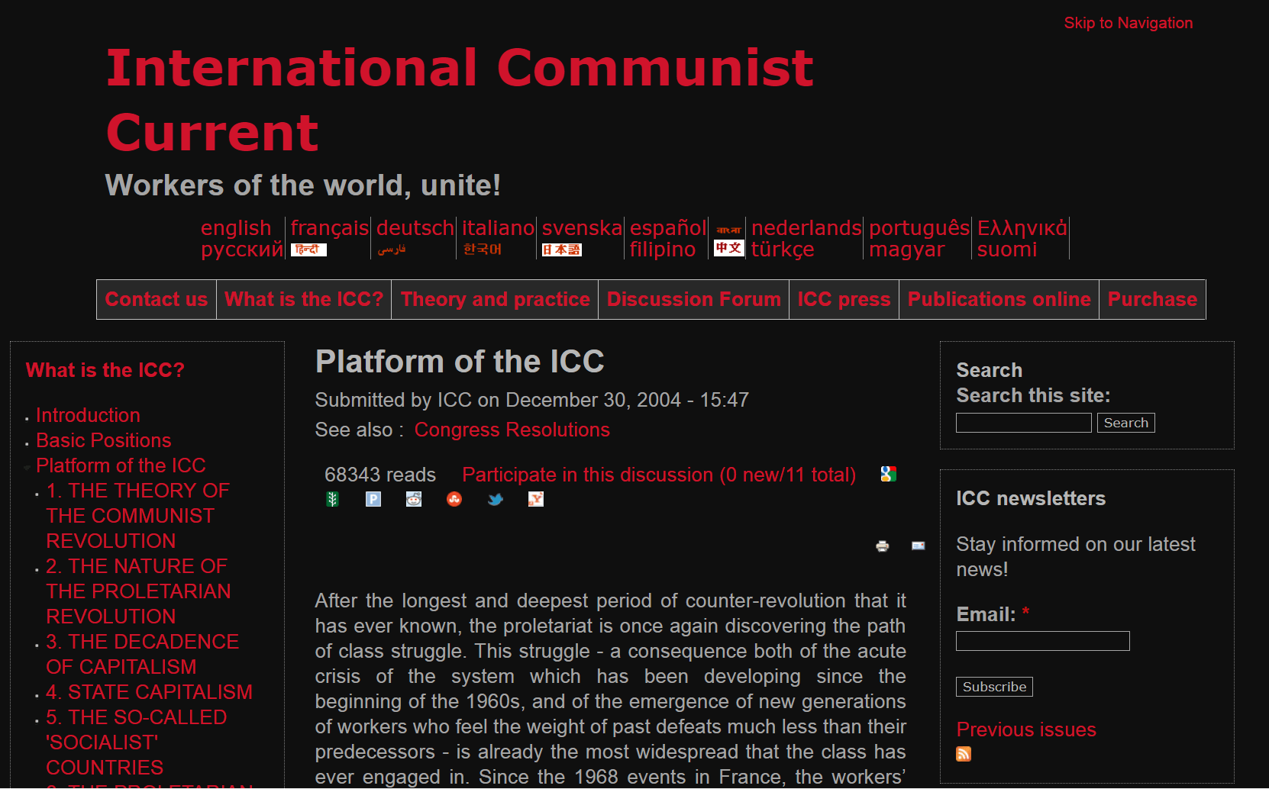Switch to the Japanese language icon

pyautogui.click(x=562, y=250)
